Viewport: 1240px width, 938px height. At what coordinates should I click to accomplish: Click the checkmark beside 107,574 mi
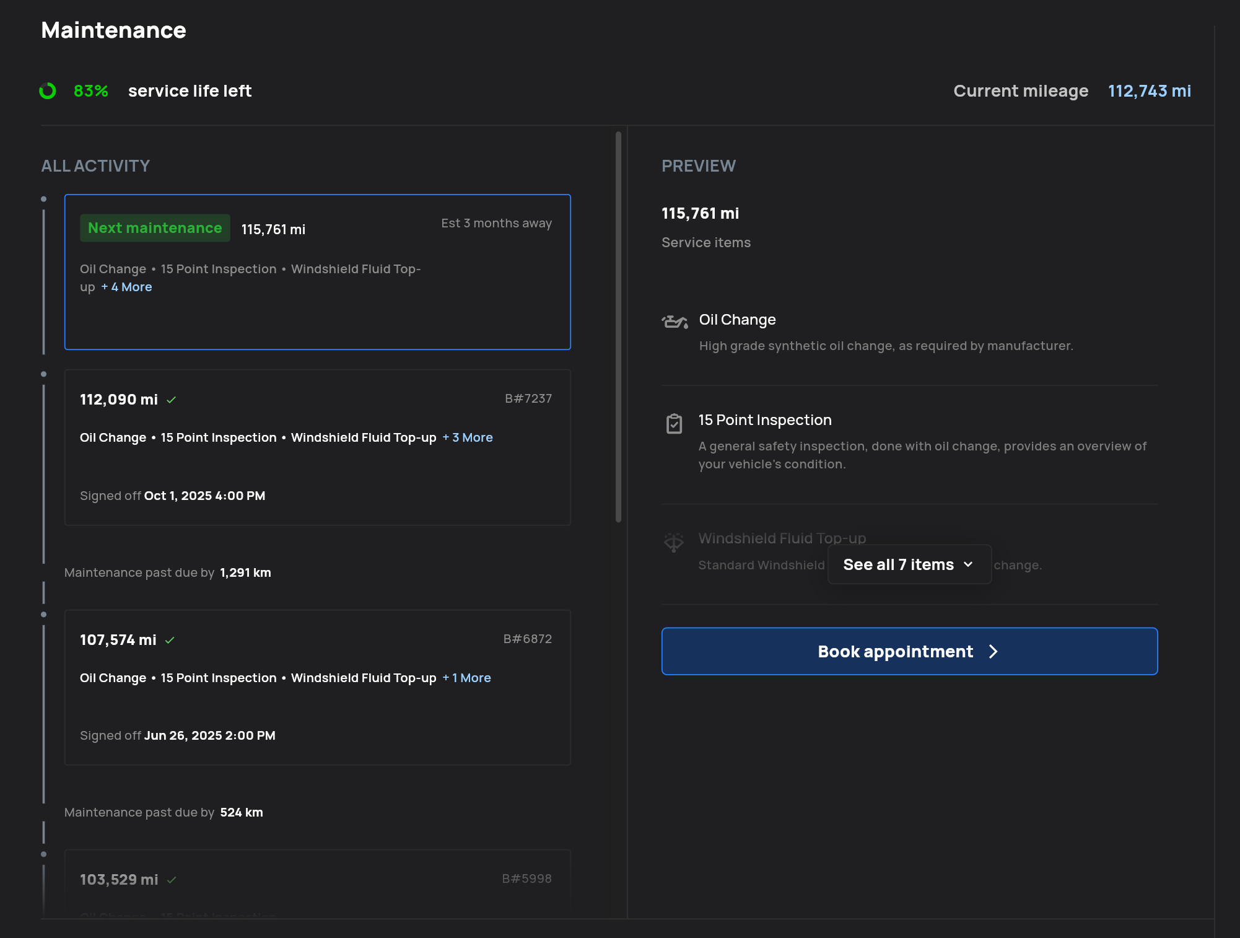tap(170, 641)
